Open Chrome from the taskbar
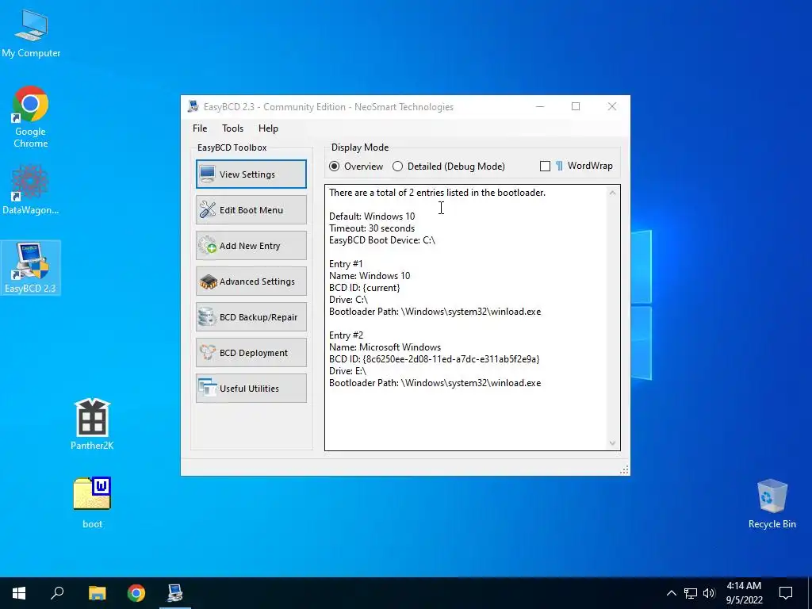This screenshot has width=812, height=609. click(x=136, y=593)
